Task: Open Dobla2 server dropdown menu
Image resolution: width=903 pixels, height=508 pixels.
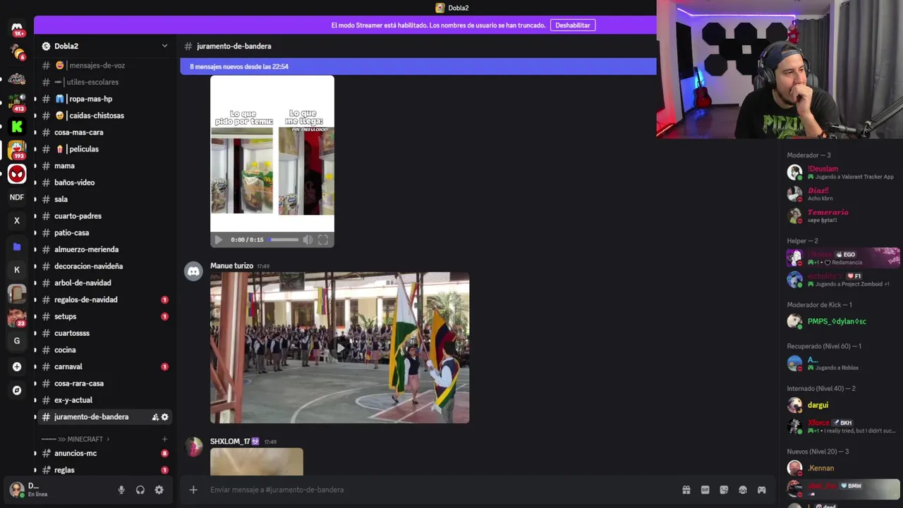Action: point(164,46)
